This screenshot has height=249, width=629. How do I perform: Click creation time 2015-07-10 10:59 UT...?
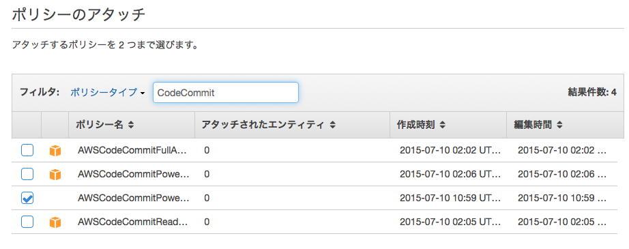click(450, 198)
